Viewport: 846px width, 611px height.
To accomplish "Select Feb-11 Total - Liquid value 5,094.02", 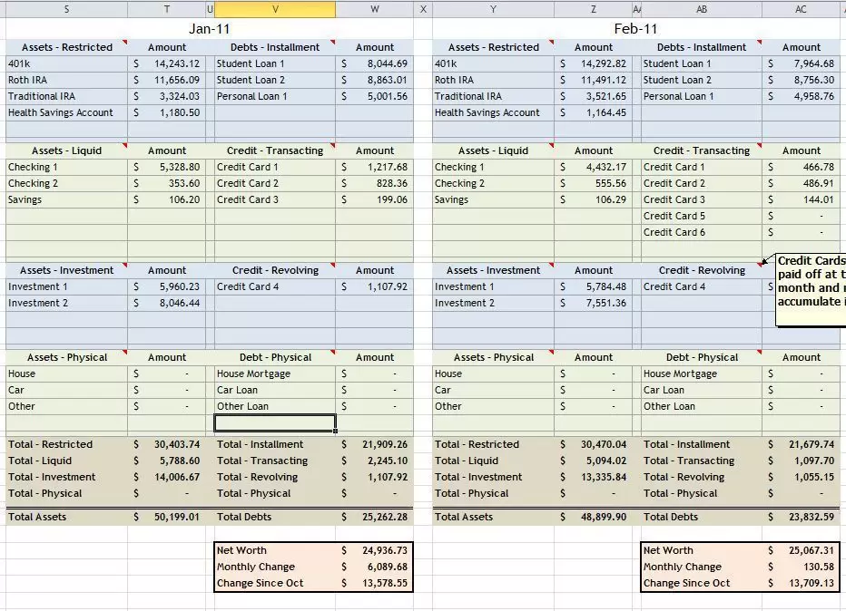I will click(593, 461).
